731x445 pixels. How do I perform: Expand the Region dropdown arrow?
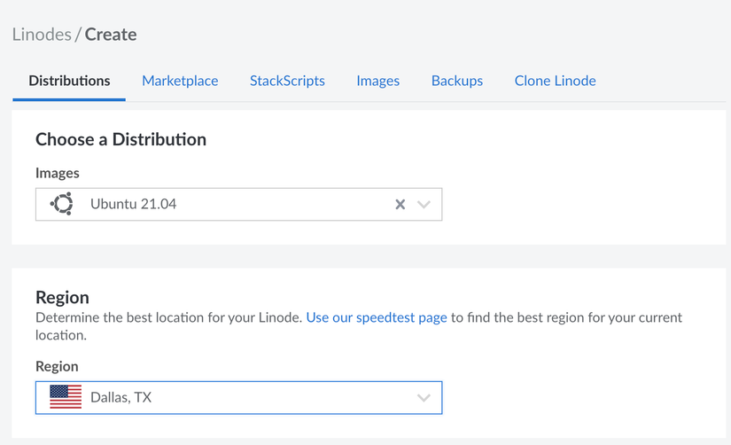click(424, 398)
